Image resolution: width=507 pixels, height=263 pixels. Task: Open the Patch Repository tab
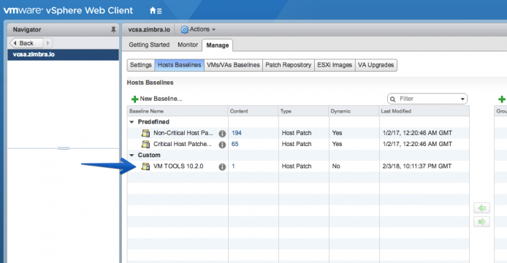click(288, 65)
